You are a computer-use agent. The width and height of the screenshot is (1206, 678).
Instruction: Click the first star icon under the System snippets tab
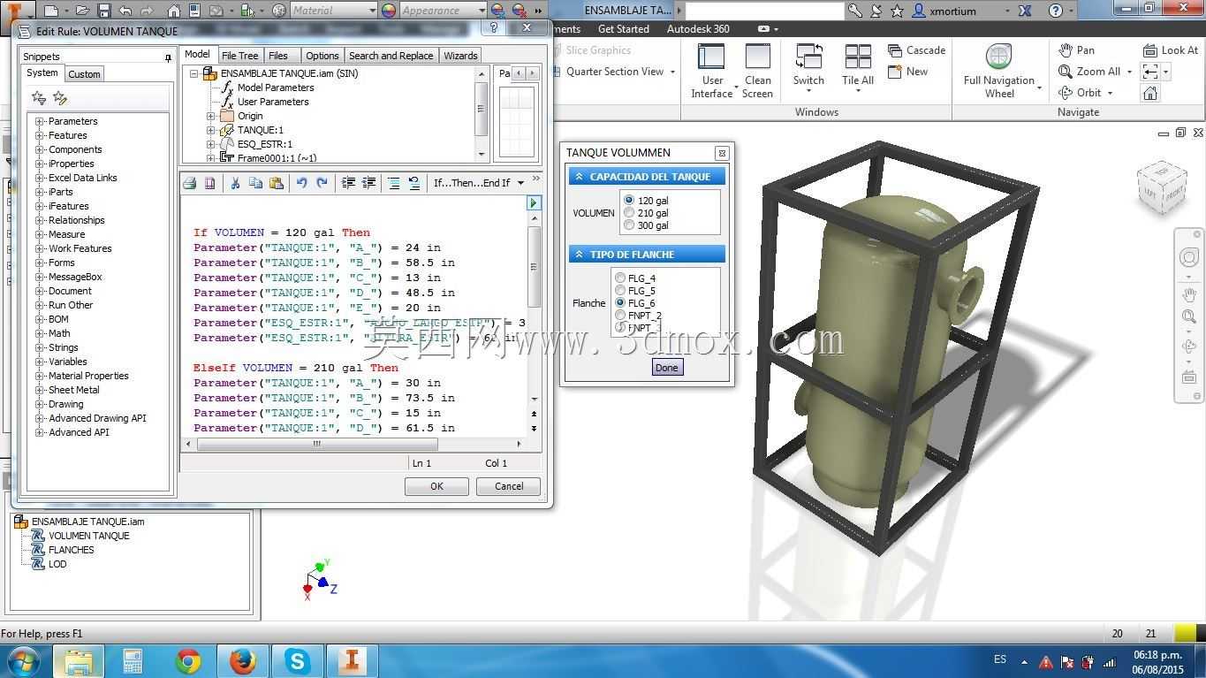point(39,98)
